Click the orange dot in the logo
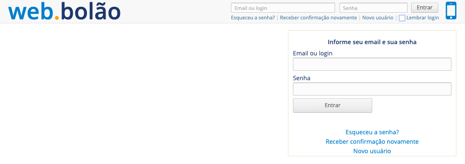 57,18
